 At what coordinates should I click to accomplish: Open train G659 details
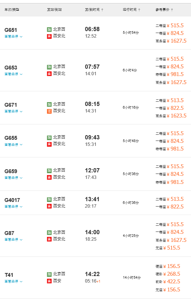[x=11, y=171]
